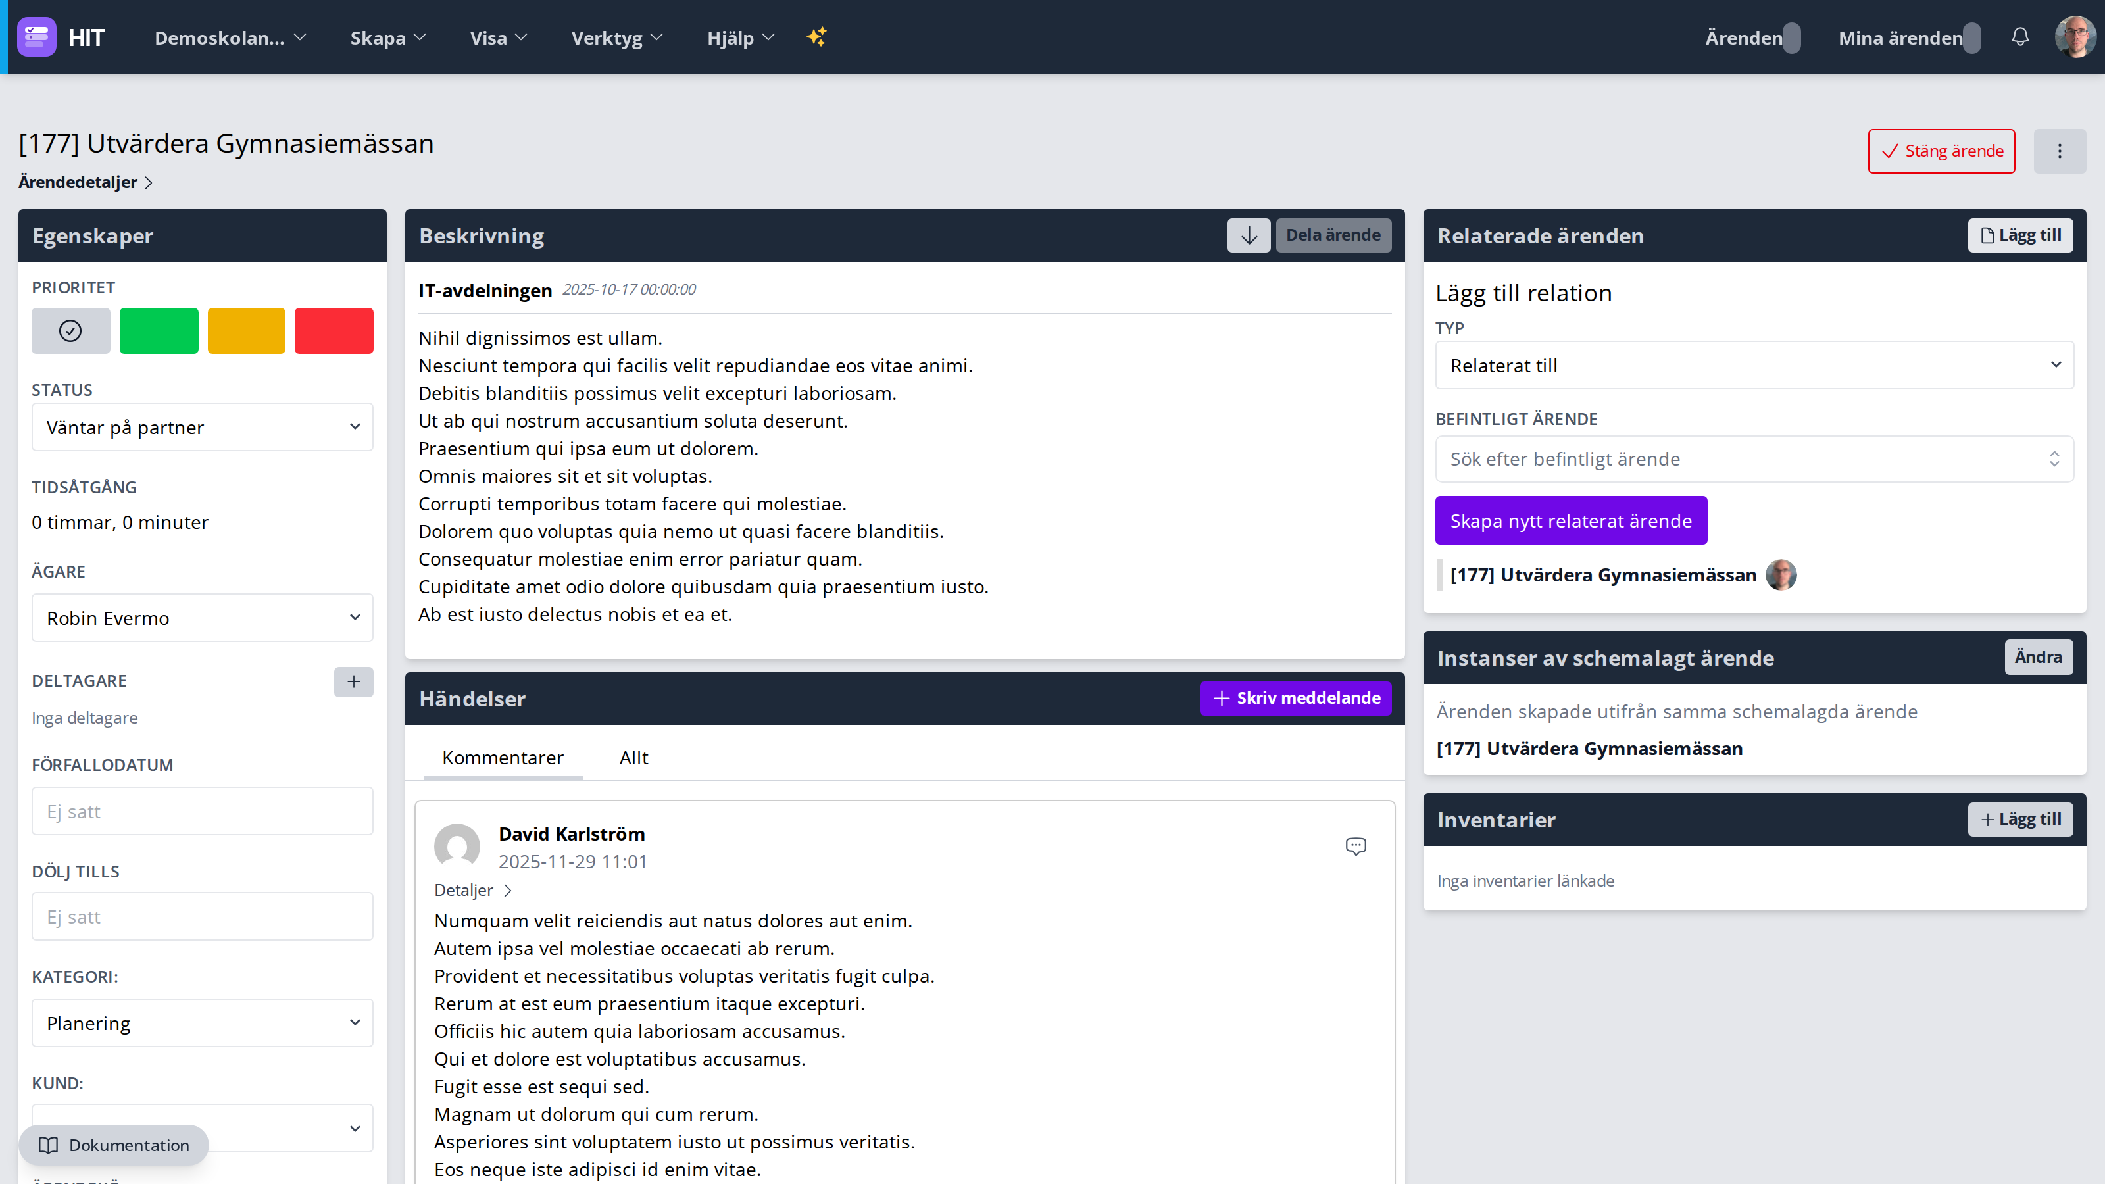This screenshot has width=2105, height=1184.
Task: Select the no-priority checkmark option
Action: point(71,331)
